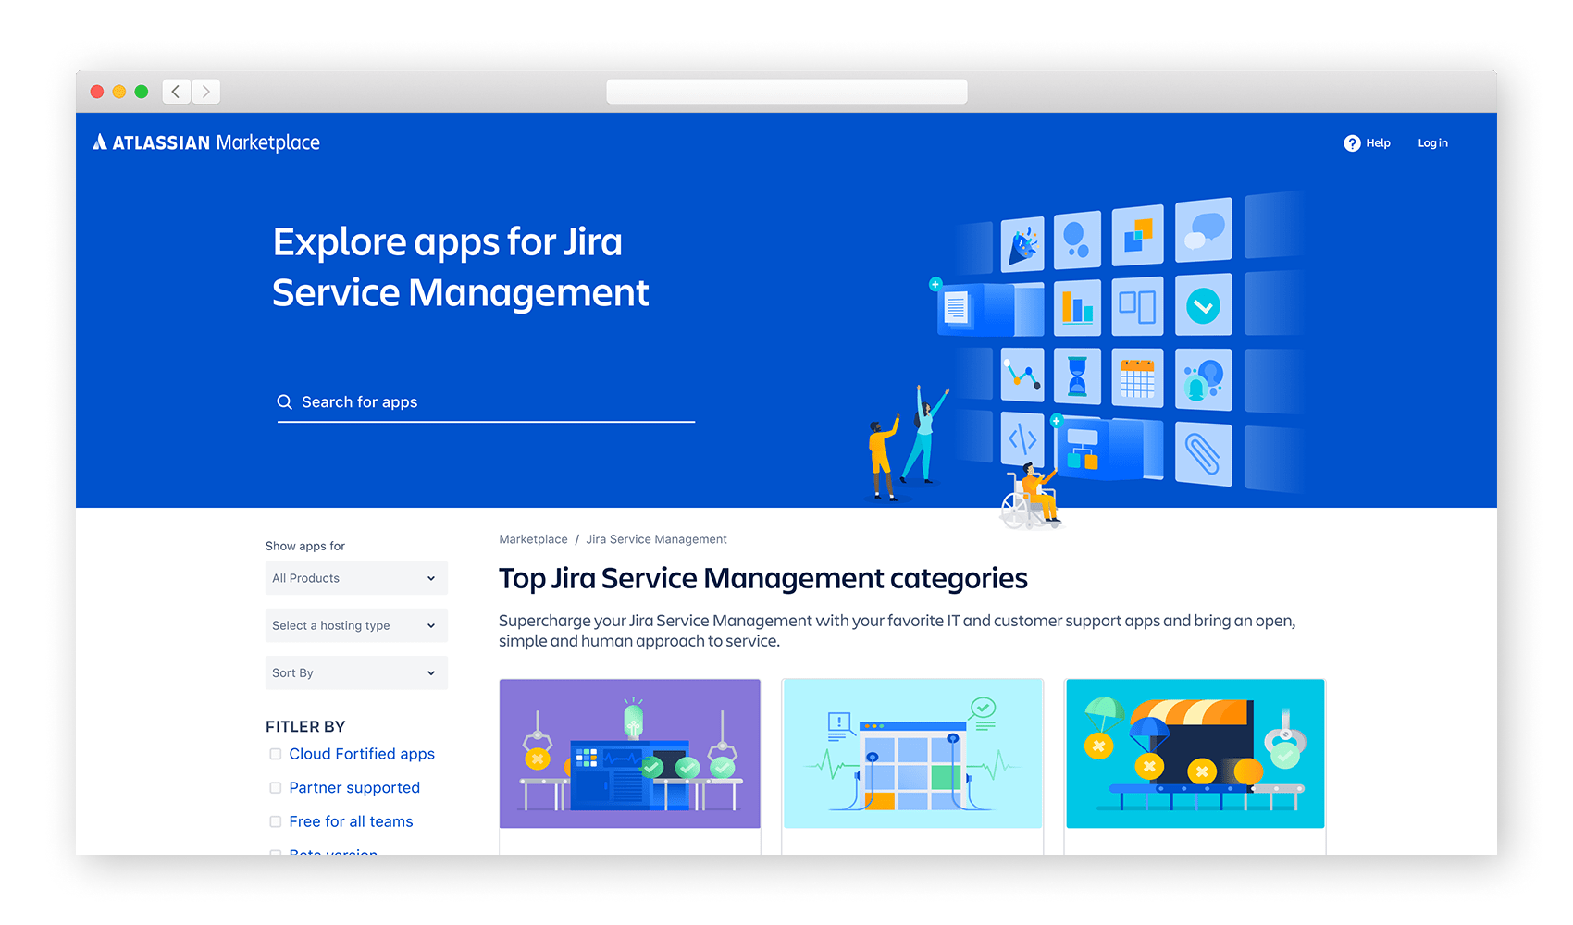Click the party popper tile in hero
This screenshot has width=1573, height=925.
coord(1022,244)
